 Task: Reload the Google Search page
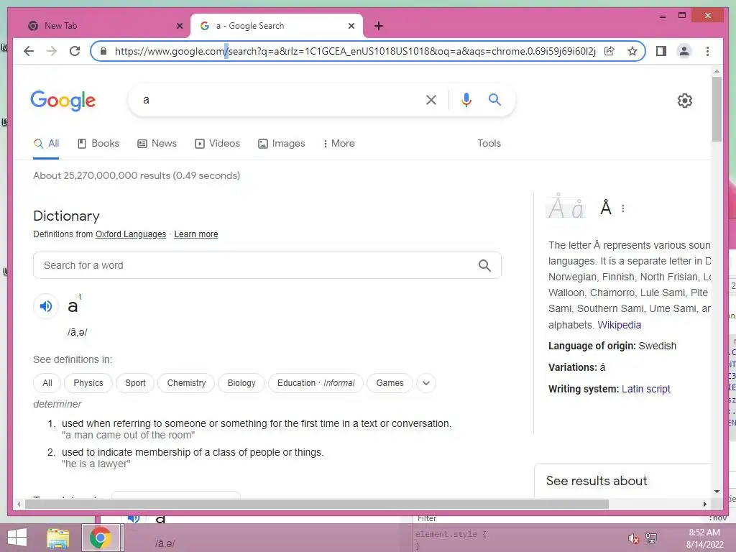click(x=75, y=51)
